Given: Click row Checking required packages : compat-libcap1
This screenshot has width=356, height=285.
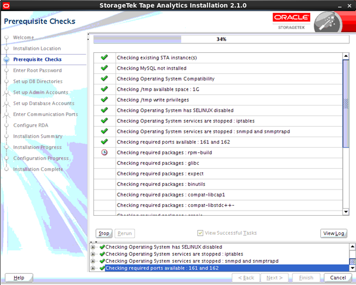Looking at the screenshot, I should click(218, 195).
